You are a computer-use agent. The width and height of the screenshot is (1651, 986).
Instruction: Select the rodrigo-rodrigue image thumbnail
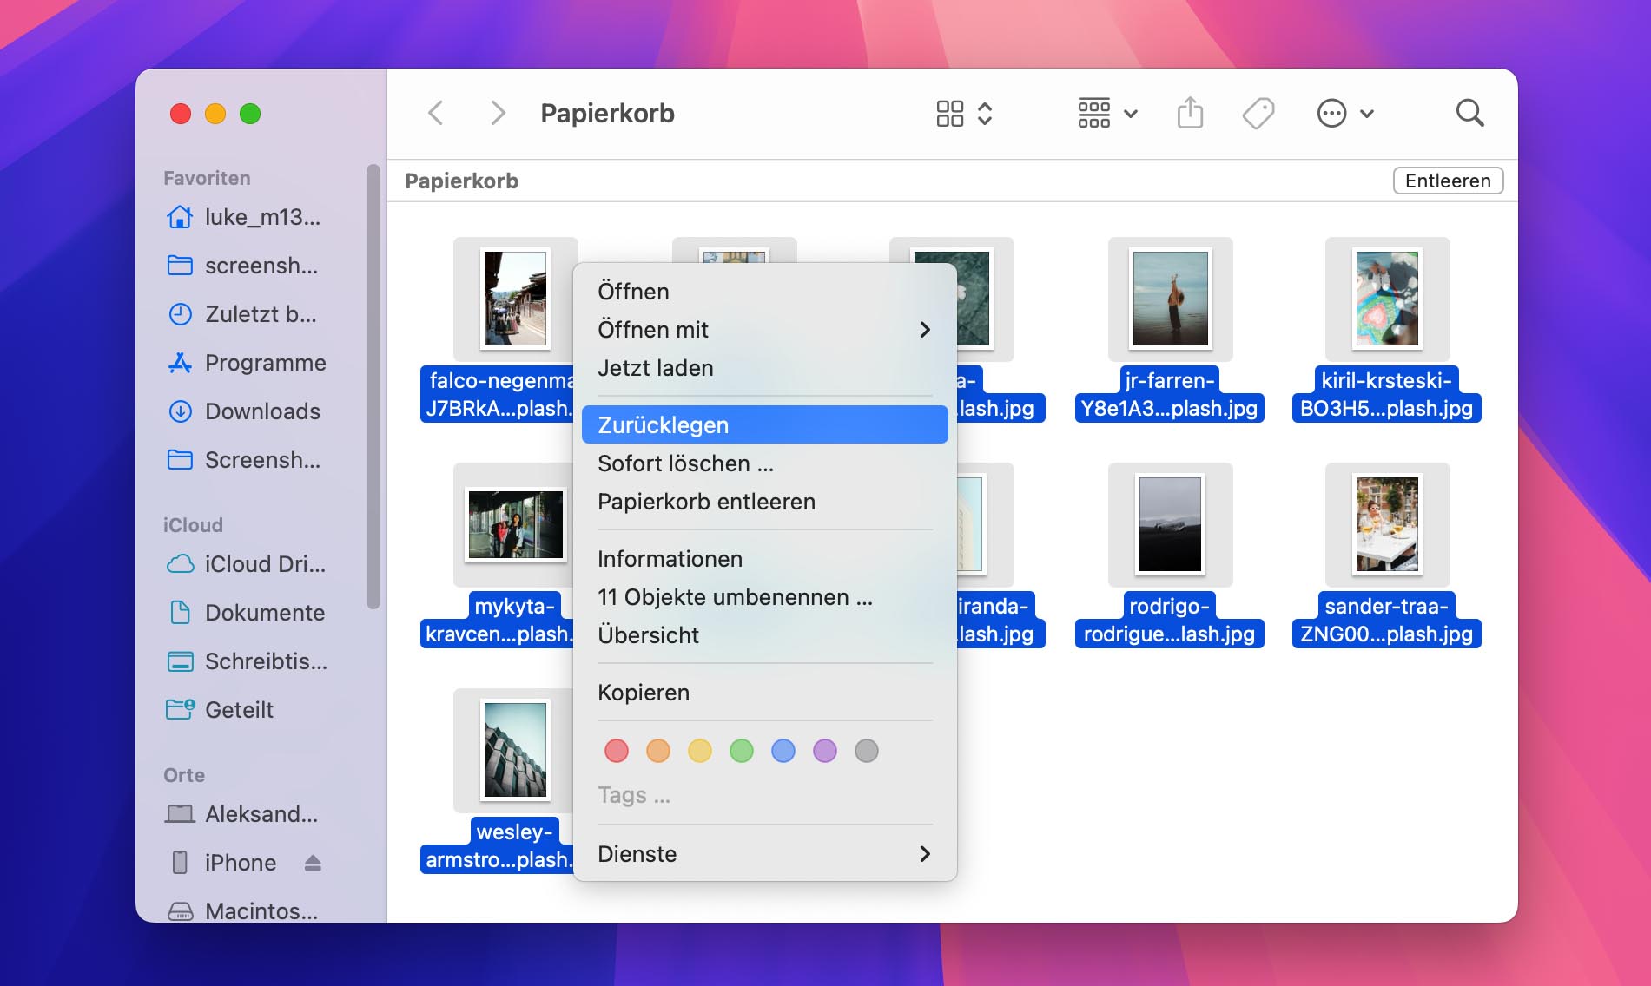1170,524
